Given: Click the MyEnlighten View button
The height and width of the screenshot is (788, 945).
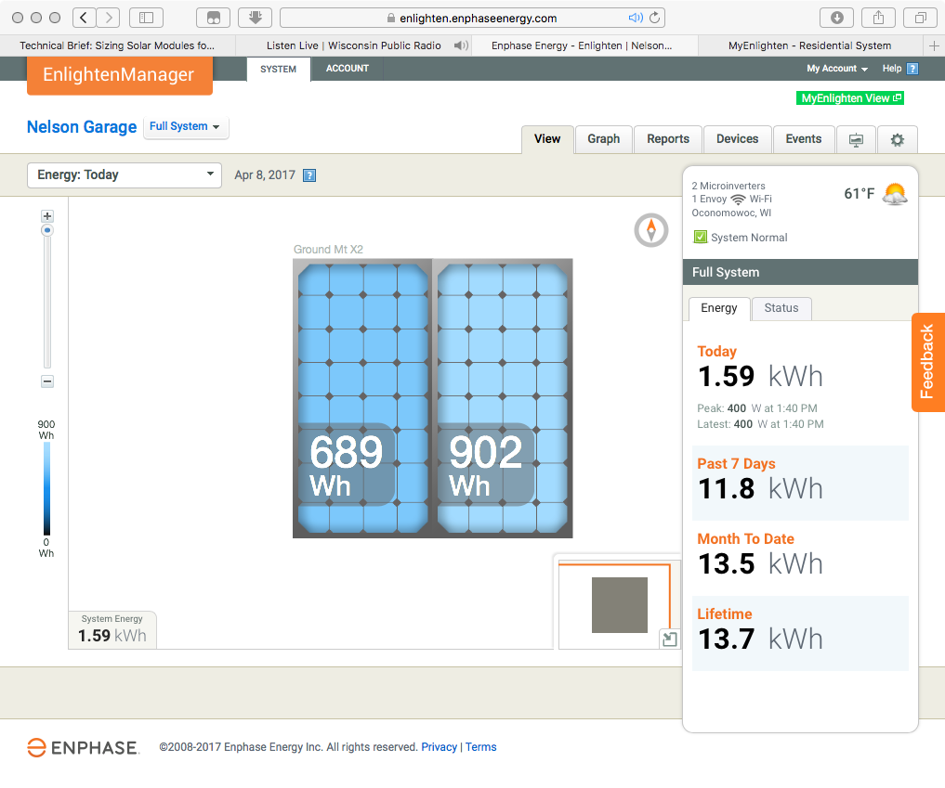Looking at the screenshot, I should pos(850,98).
